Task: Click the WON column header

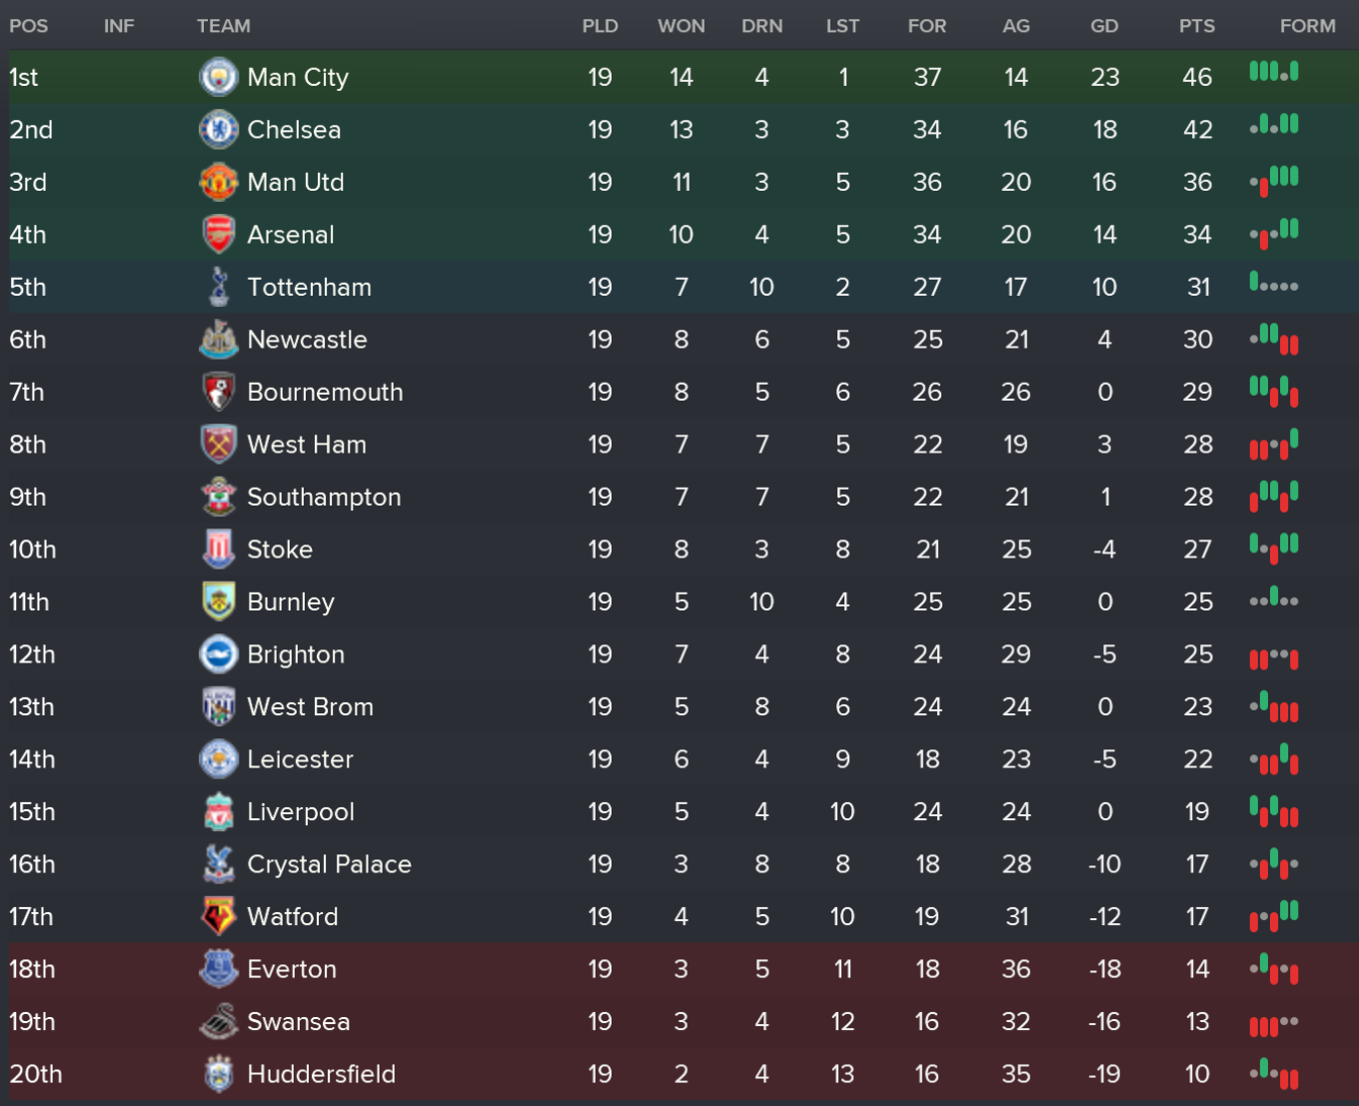Action: tap(680, 26)
